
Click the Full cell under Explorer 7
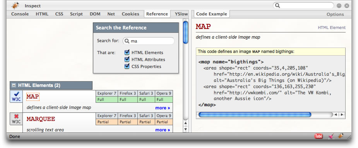107,99
